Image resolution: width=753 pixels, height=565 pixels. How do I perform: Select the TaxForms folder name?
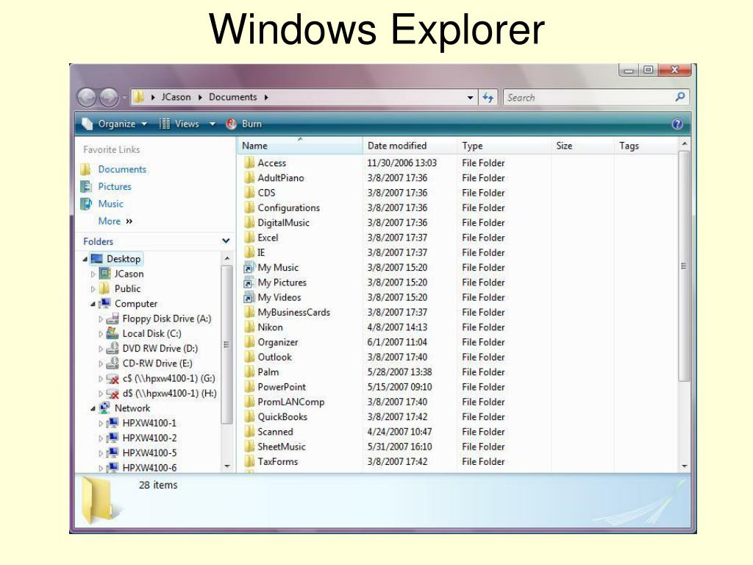277,461
